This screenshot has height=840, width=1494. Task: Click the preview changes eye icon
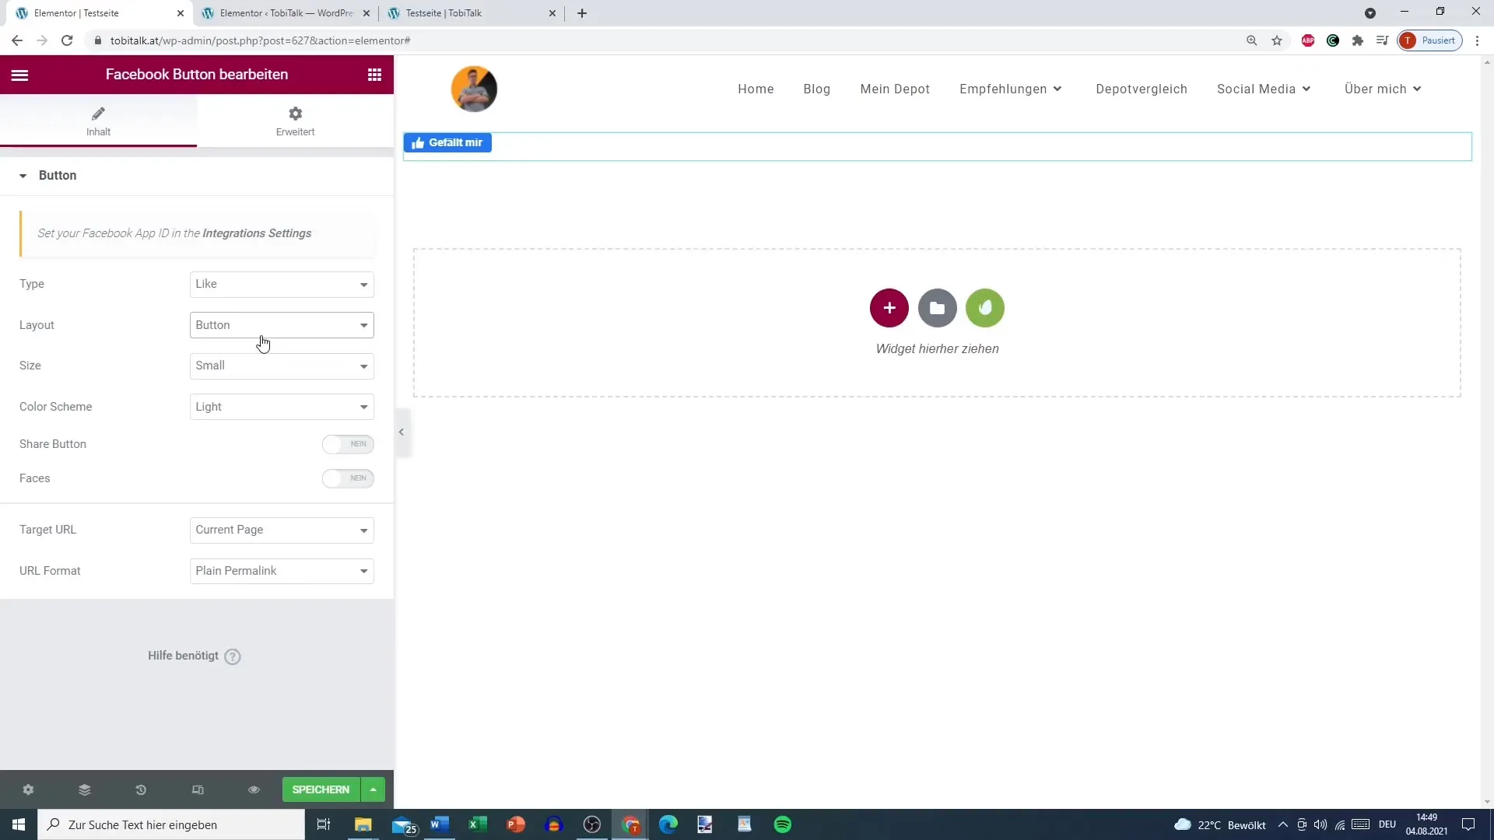(254, 789)
